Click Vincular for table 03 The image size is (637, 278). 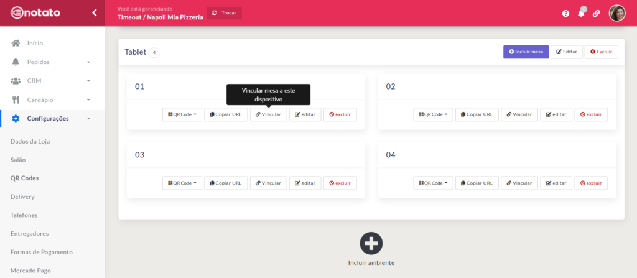[268, 183]
